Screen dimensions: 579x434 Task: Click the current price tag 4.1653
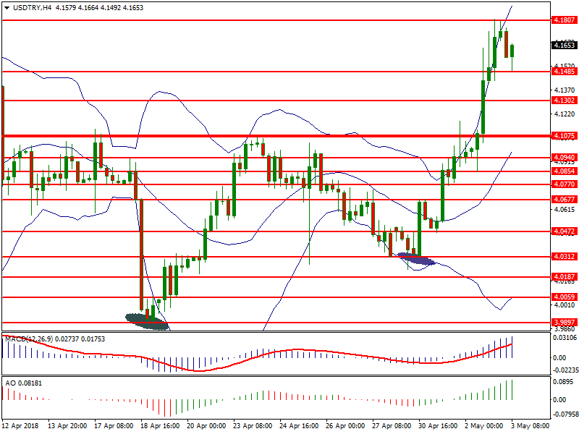pos(563,45)
